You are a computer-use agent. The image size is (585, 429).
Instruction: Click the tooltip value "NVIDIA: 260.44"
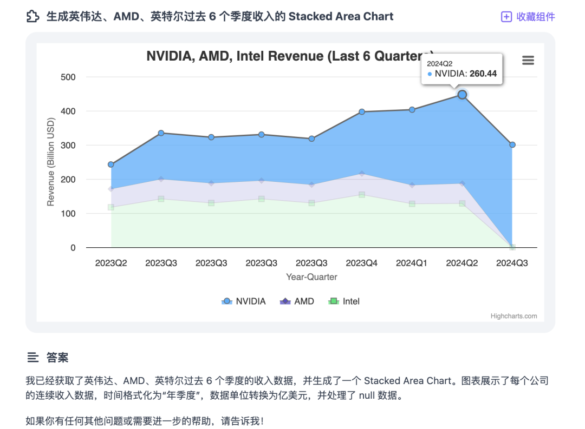(x=466, y=74)
